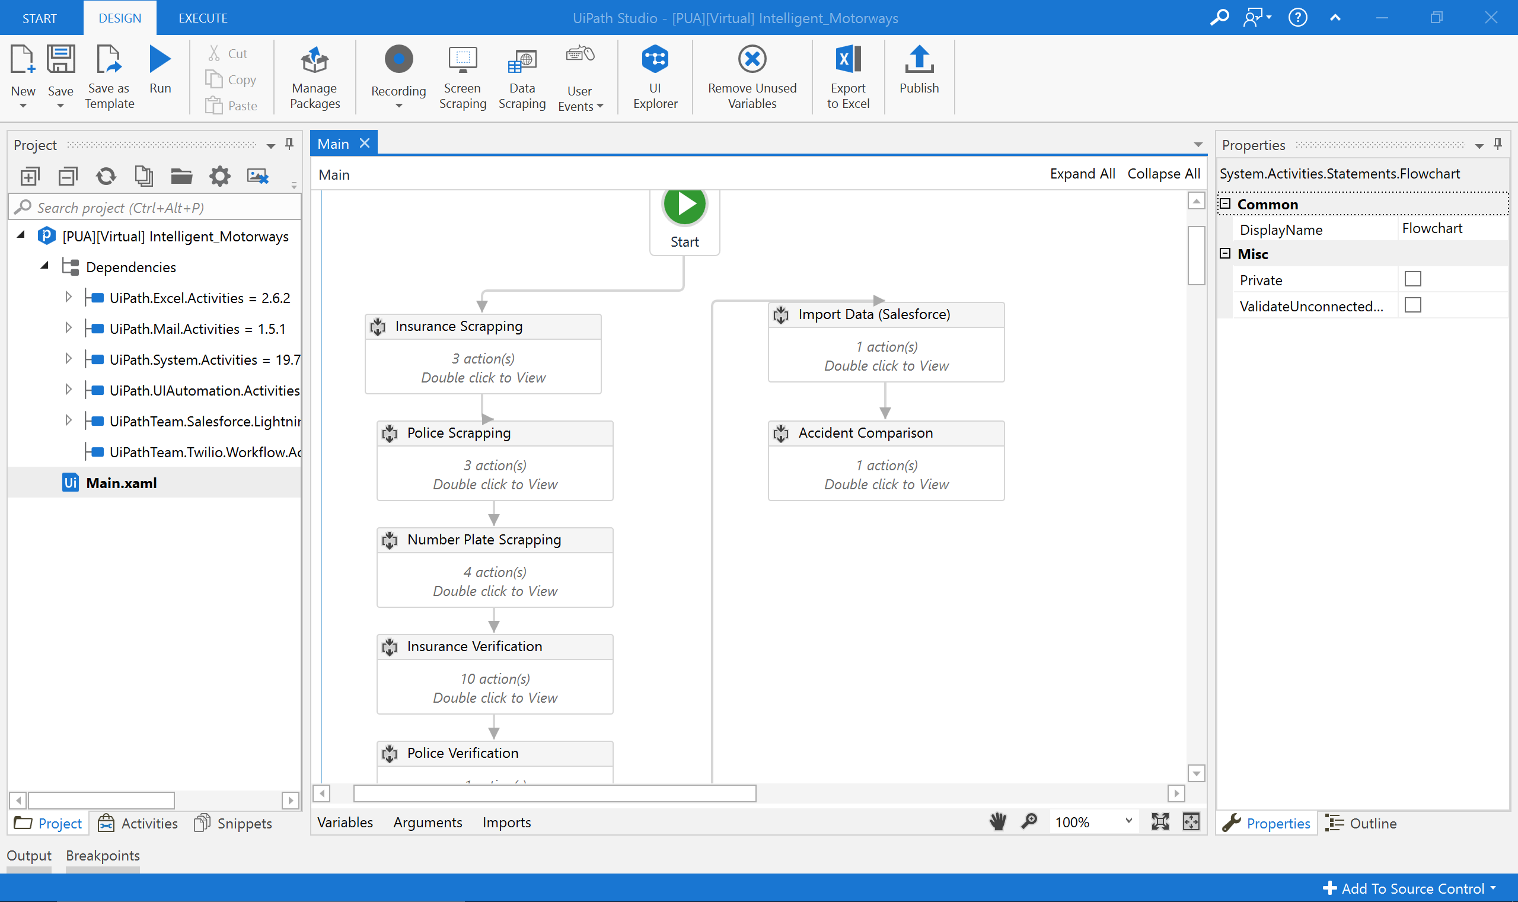Click Collapse All link
Image resolution: width=1518 pixels, height=902 pixels.
pyautogui.click(x=1163, y=174)
